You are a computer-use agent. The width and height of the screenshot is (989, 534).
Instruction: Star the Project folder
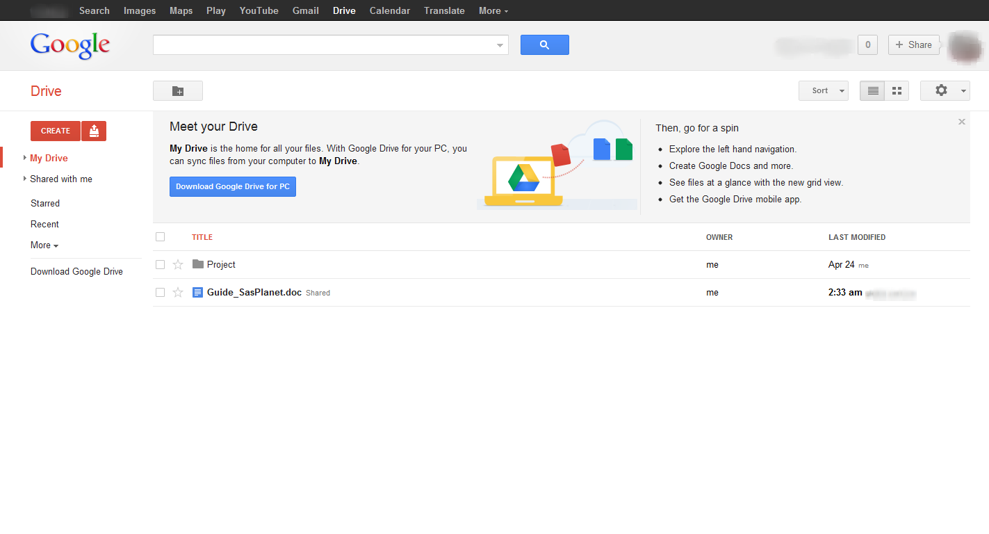(178, 264)
